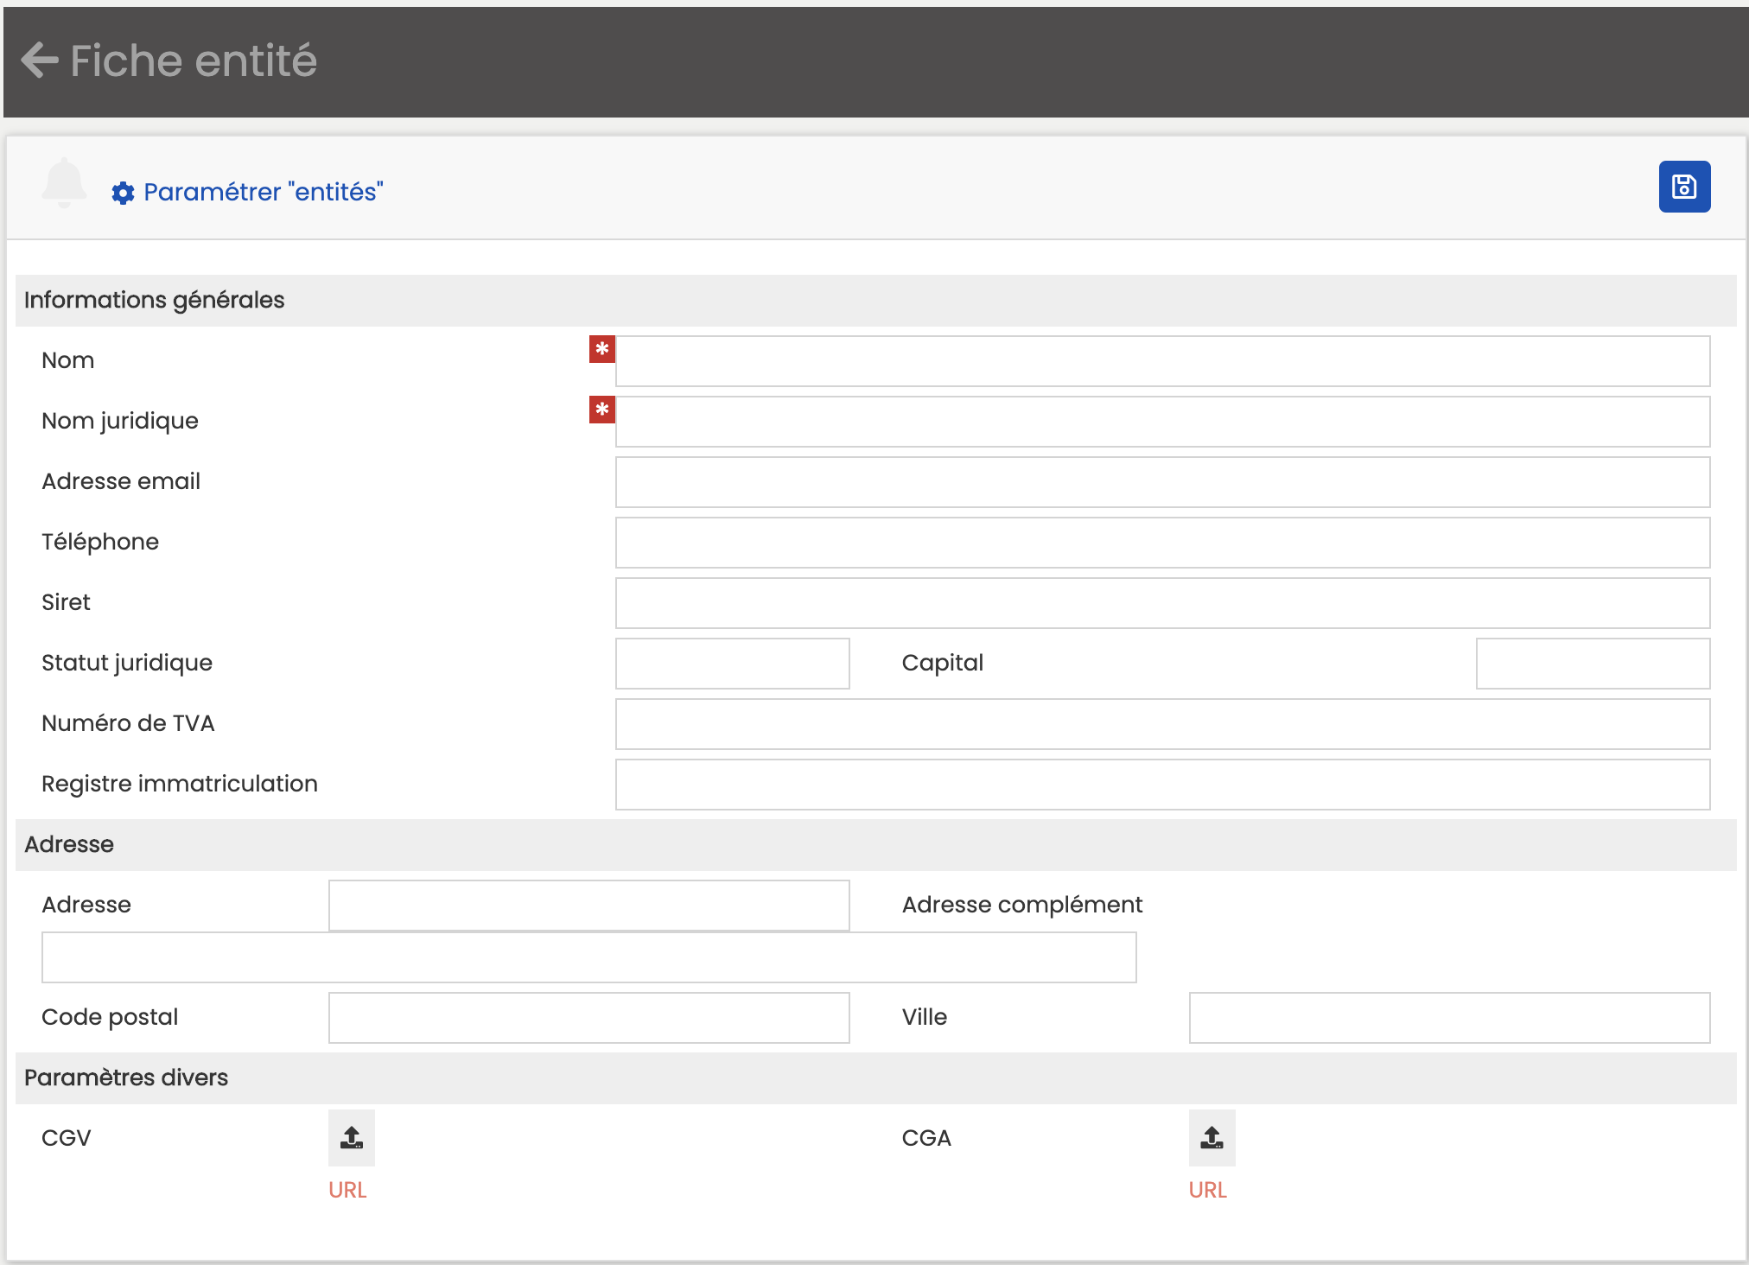Click the URL link under CGV
This screenshot has width=1749, height=1265.
pos(347,1190)
